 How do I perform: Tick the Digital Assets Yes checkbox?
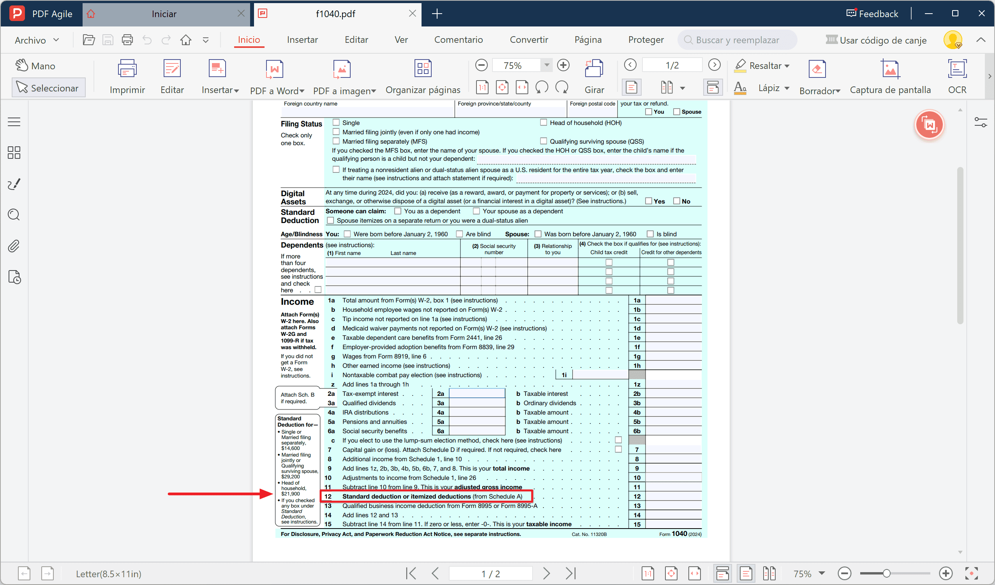coord(648,201)
